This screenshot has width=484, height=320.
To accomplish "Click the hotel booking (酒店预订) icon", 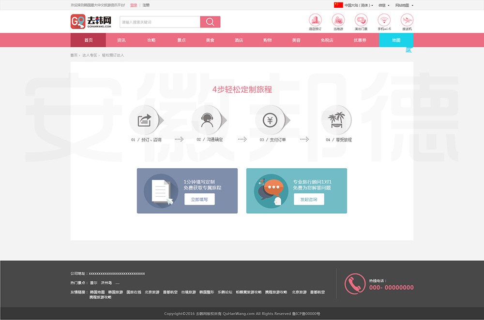I will click(315, 20).
